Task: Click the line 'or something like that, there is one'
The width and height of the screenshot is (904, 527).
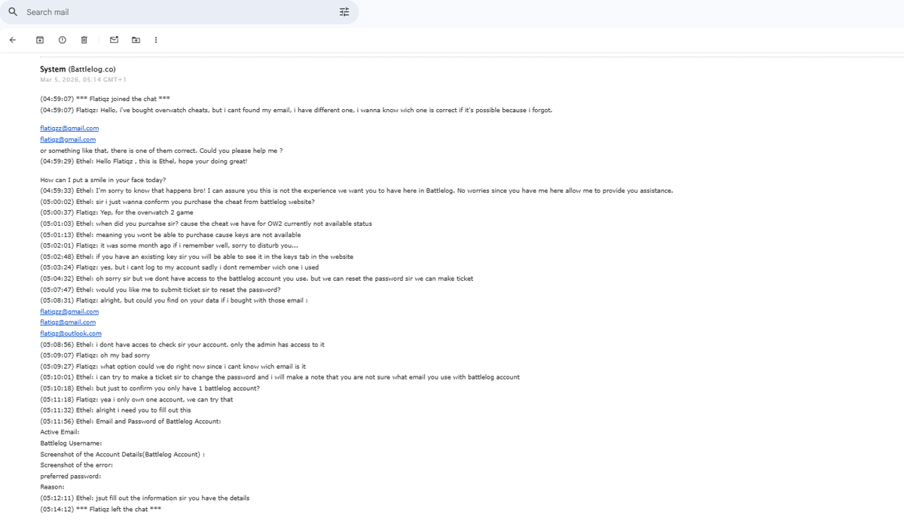Action: click(161, 151)
